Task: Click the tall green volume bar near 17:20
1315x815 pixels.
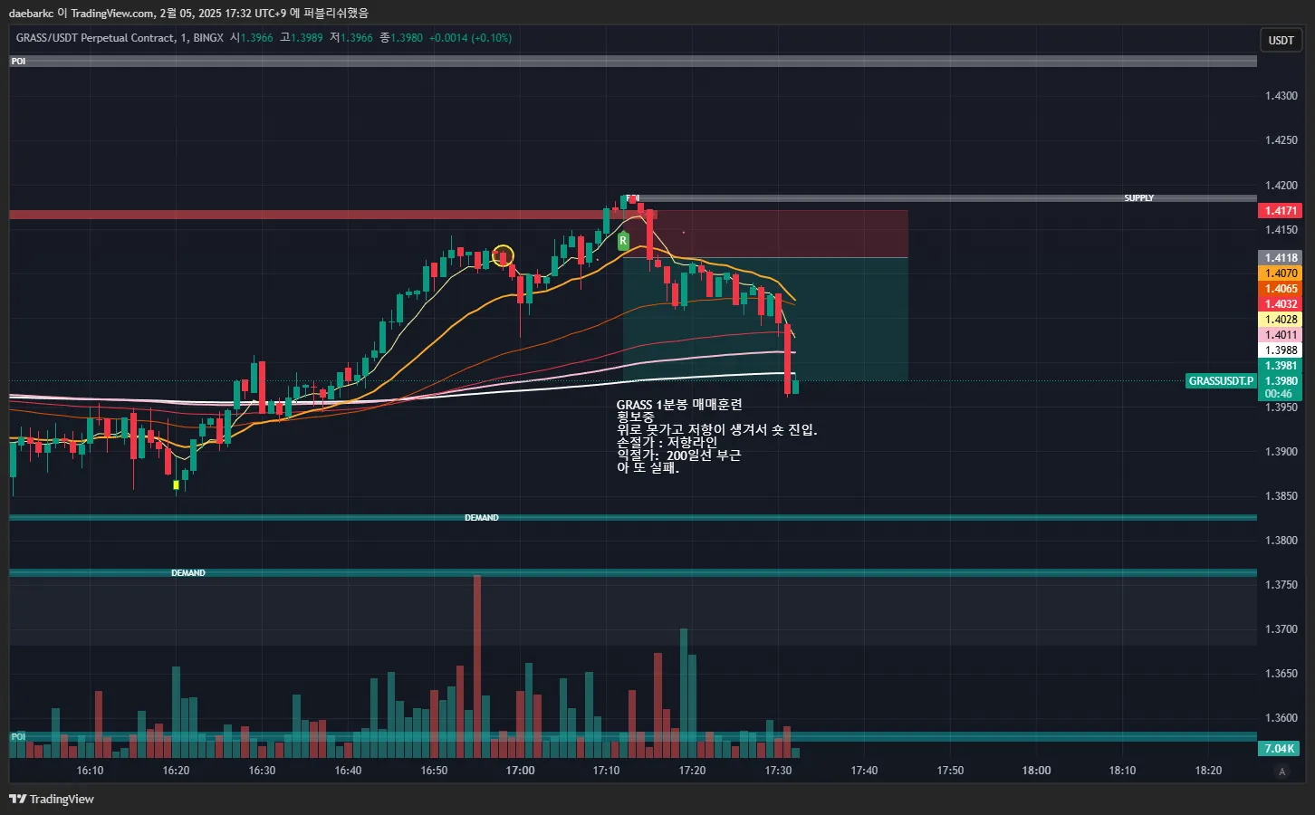Action: (684, 693)
